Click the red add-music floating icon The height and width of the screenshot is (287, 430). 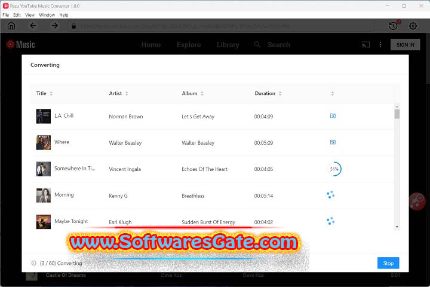click(x=417, y=201)
